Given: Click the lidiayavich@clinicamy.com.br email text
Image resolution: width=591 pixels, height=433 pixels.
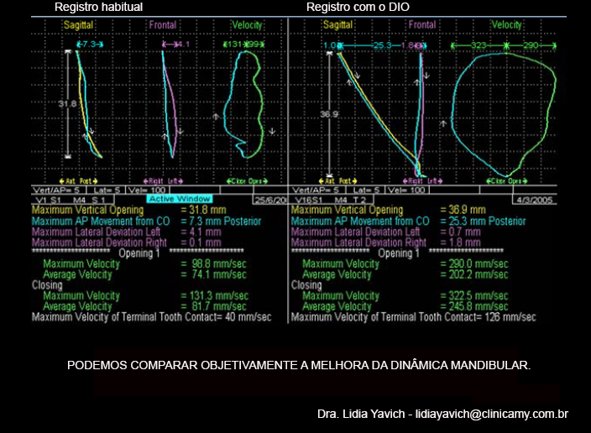Looking at the screenshot, I should coord(491,414).
